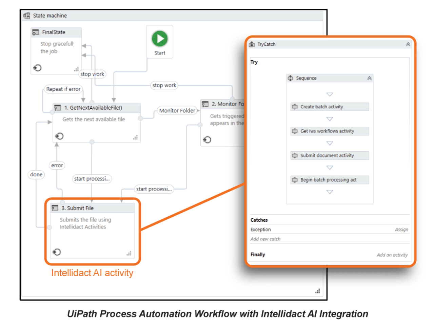This screenshot has height=325, width=434.
Task: Click the TryCatch header icon
Action: click(252, 44)
